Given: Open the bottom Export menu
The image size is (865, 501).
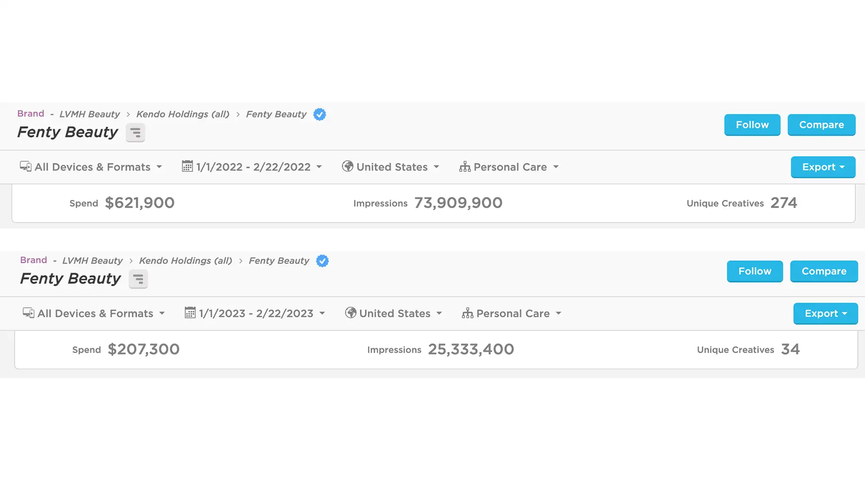Looking at the screenshot, I should coord(826,313).
